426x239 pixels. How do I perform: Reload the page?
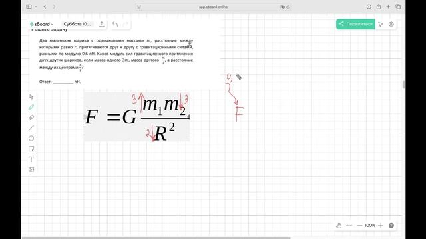288,7
